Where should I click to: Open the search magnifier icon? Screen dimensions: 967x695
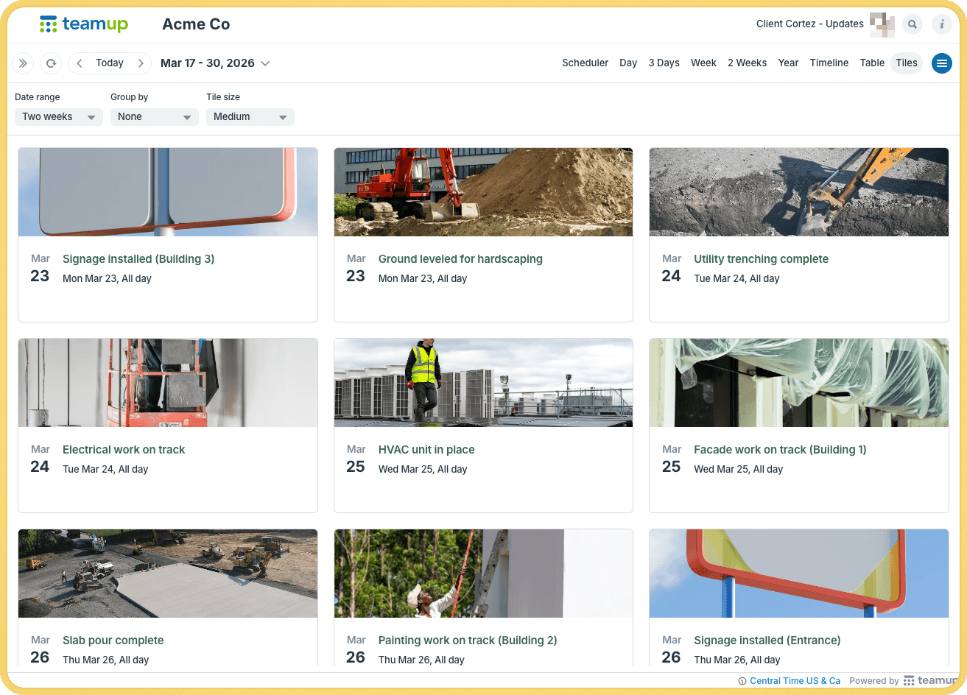click(x=913, y=24)
